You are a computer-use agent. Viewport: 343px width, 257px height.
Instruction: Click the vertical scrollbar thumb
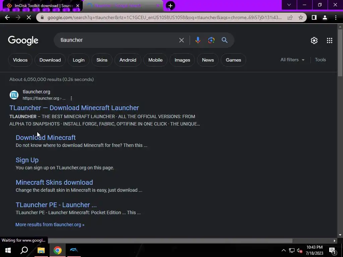point(340,53)
